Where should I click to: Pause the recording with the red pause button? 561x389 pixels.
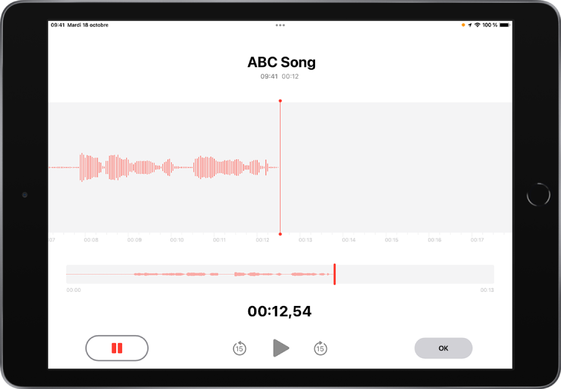point(117,348)
